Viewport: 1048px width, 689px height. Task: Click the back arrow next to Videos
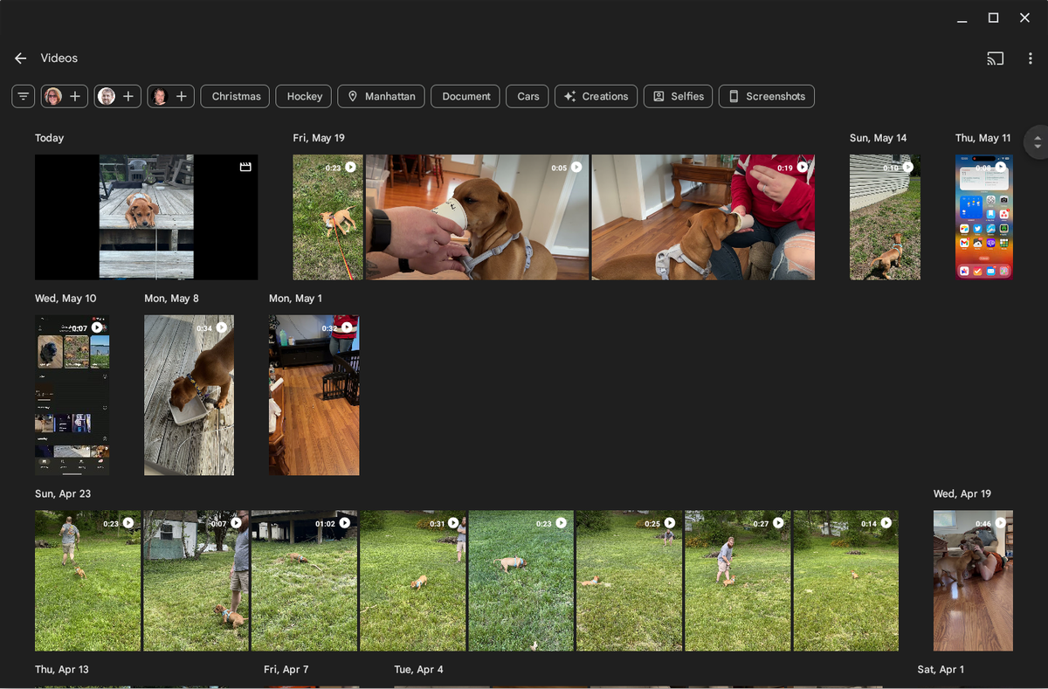pyautogui.click(x=20, y=58)
